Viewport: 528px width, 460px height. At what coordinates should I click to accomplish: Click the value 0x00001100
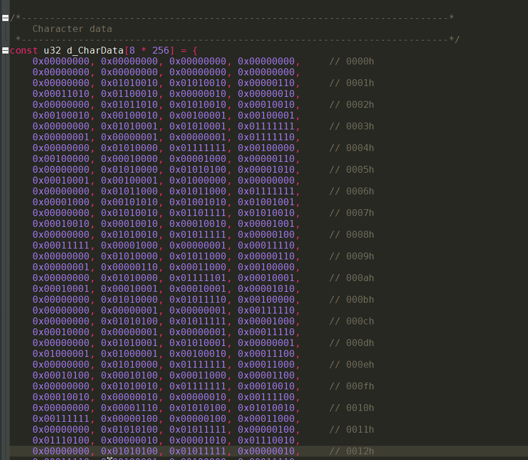(266, 376)
